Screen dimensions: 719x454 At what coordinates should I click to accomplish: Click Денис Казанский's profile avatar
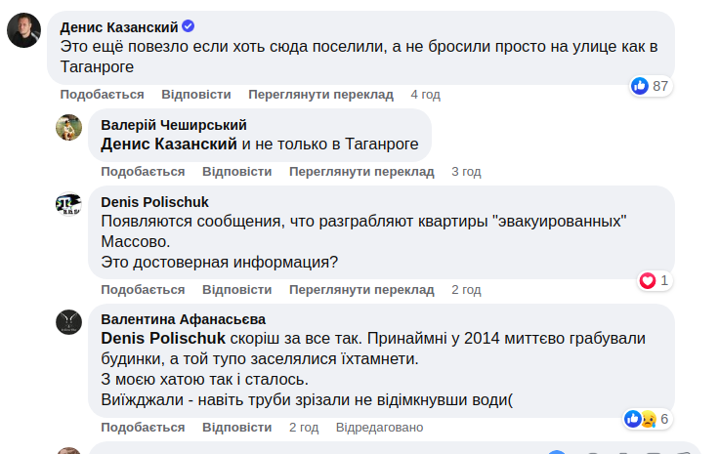(23, 31)
